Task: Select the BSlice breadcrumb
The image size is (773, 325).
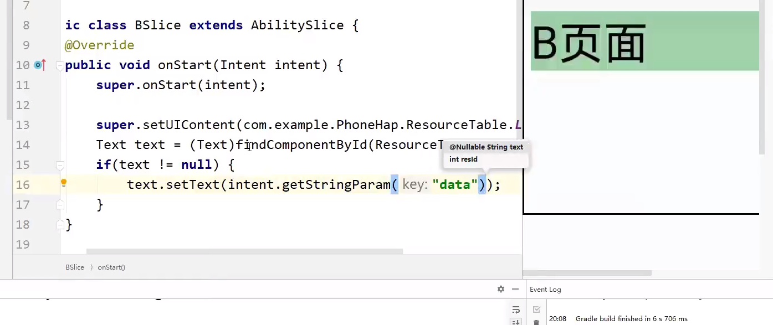Action: [75, 267]
